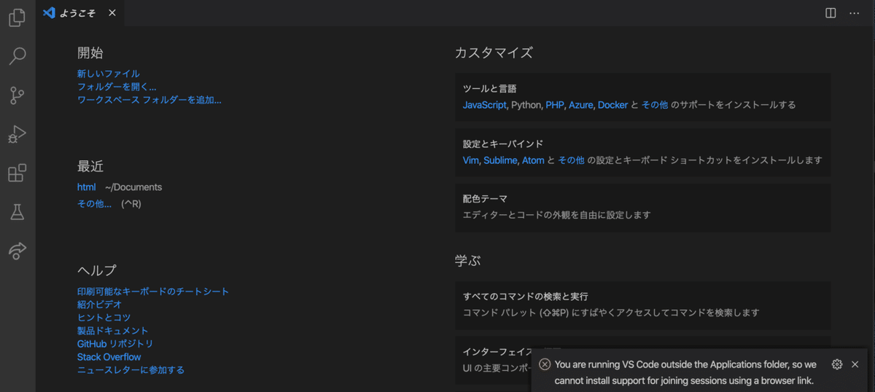
Task: Install Python support link
Action: 526,105
